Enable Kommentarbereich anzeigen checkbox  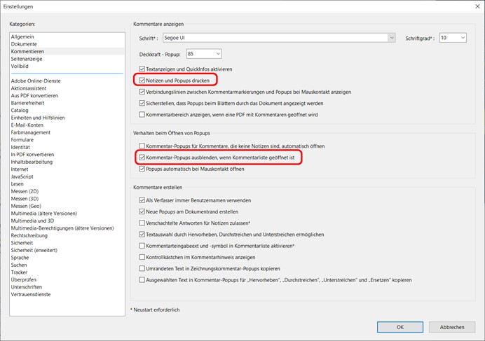[x=142, y=115]
